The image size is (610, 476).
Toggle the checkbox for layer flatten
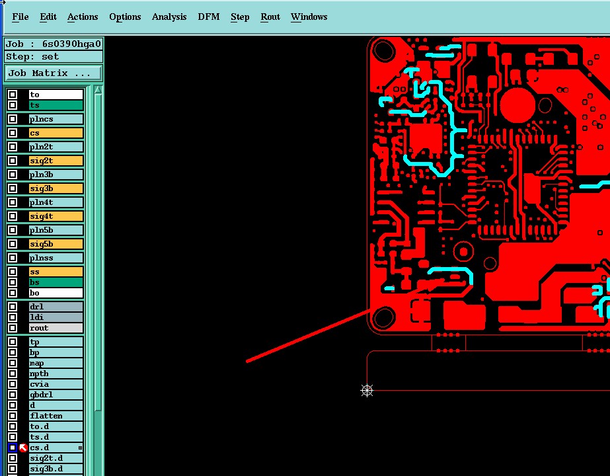point(13,416)
